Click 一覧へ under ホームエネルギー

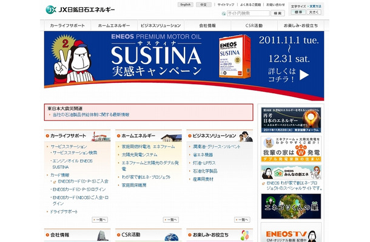[x=171, y=220]
